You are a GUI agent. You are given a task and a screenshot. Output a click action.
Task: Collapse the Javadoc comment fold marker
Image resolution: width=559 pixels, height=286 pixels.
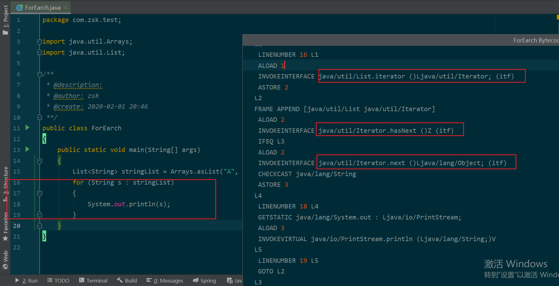(40, 74)
